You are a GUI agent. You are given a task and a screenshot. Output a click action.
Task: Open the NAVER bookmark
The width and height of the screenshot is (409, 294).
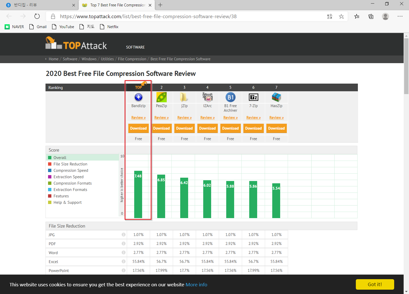pos(15,27)
